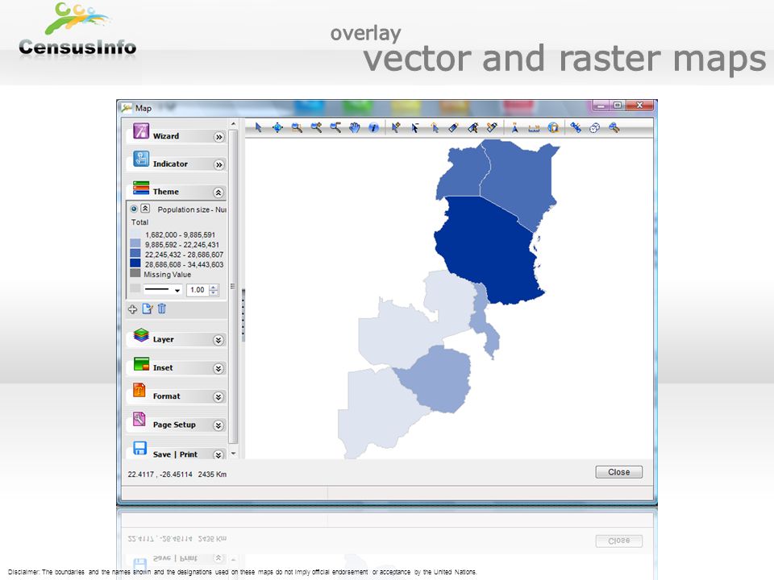Click the Inset panel icon
774x580 pixels.
pos(141,364)
